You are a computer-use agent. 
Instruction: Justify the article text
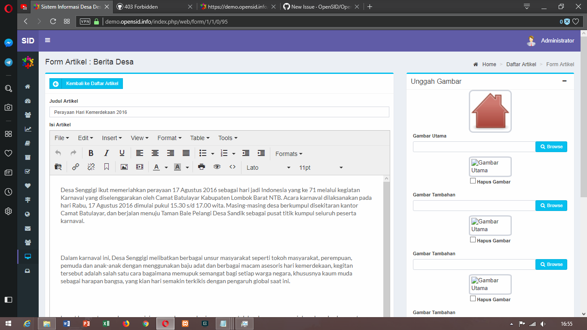click(186, 153)
